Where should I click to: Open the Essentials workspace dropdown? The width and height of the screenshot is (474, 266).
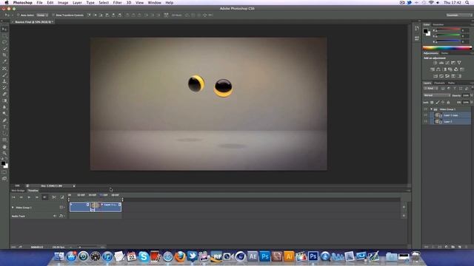pos(458,15)
